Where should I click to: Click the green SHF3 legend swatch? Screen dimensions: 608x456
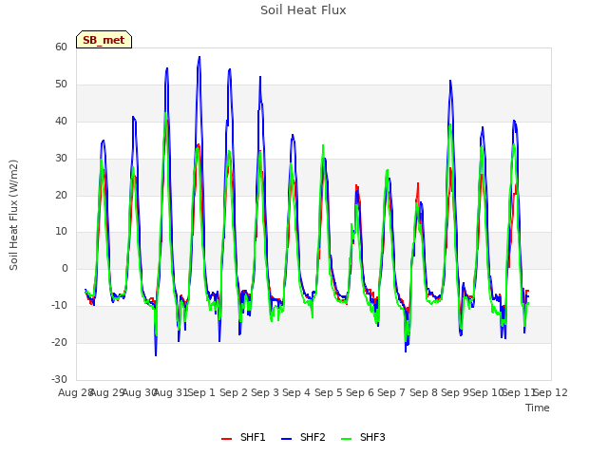tap(346, 439)
